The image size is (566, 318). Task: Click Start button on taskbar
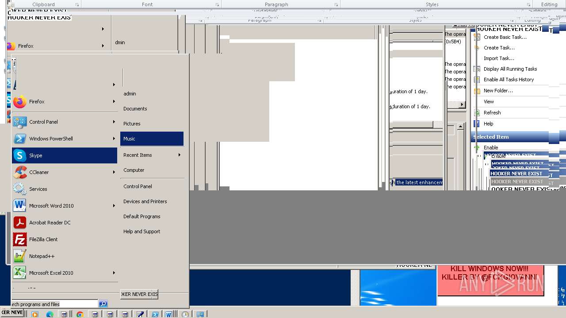tap(12, 313)
